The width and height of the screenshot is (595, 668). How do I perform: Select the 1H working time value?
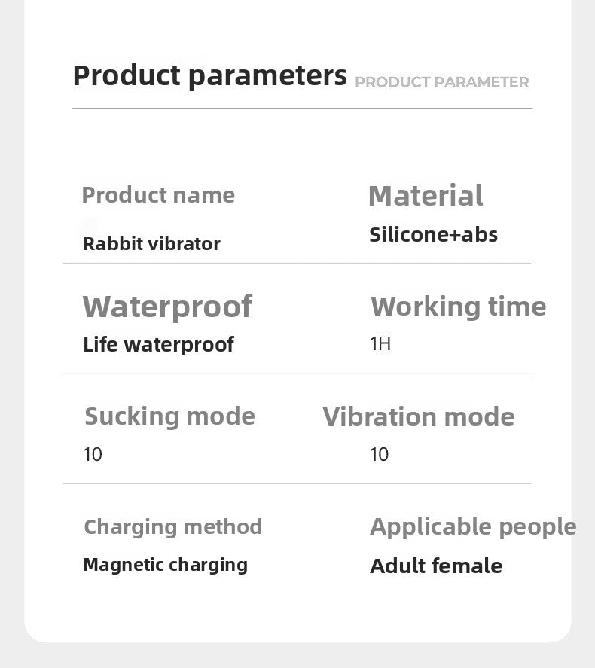(380, 344)
